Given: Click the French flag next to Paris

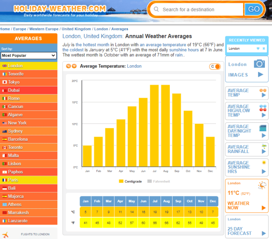Looking at the screenshot, I should point(4,180).
